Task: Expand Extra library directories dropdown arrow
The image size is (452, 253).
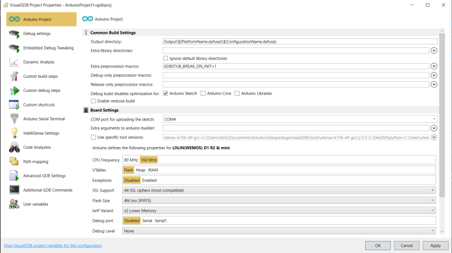Action: pos(434,51)
